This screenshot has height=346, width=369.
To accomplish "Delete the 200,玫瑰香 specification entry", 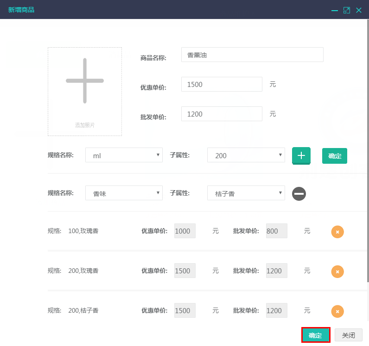I will pos(337,271).
